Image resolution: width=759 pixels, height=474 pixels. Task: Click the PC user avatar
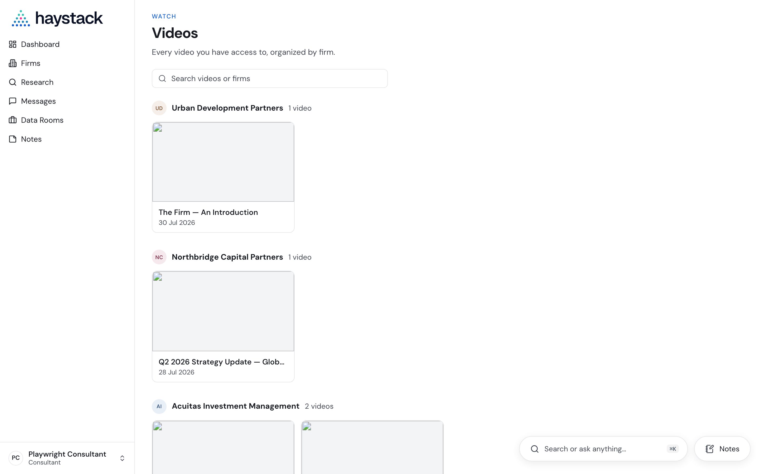click(16, 458)
